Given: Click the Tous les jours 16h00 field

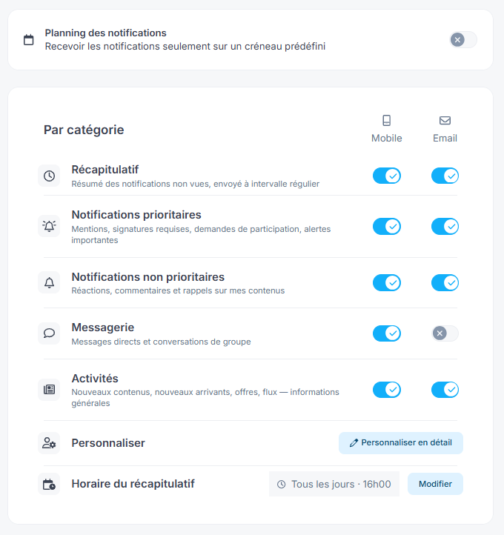Looking at the screenshot, I should [334, 484].
